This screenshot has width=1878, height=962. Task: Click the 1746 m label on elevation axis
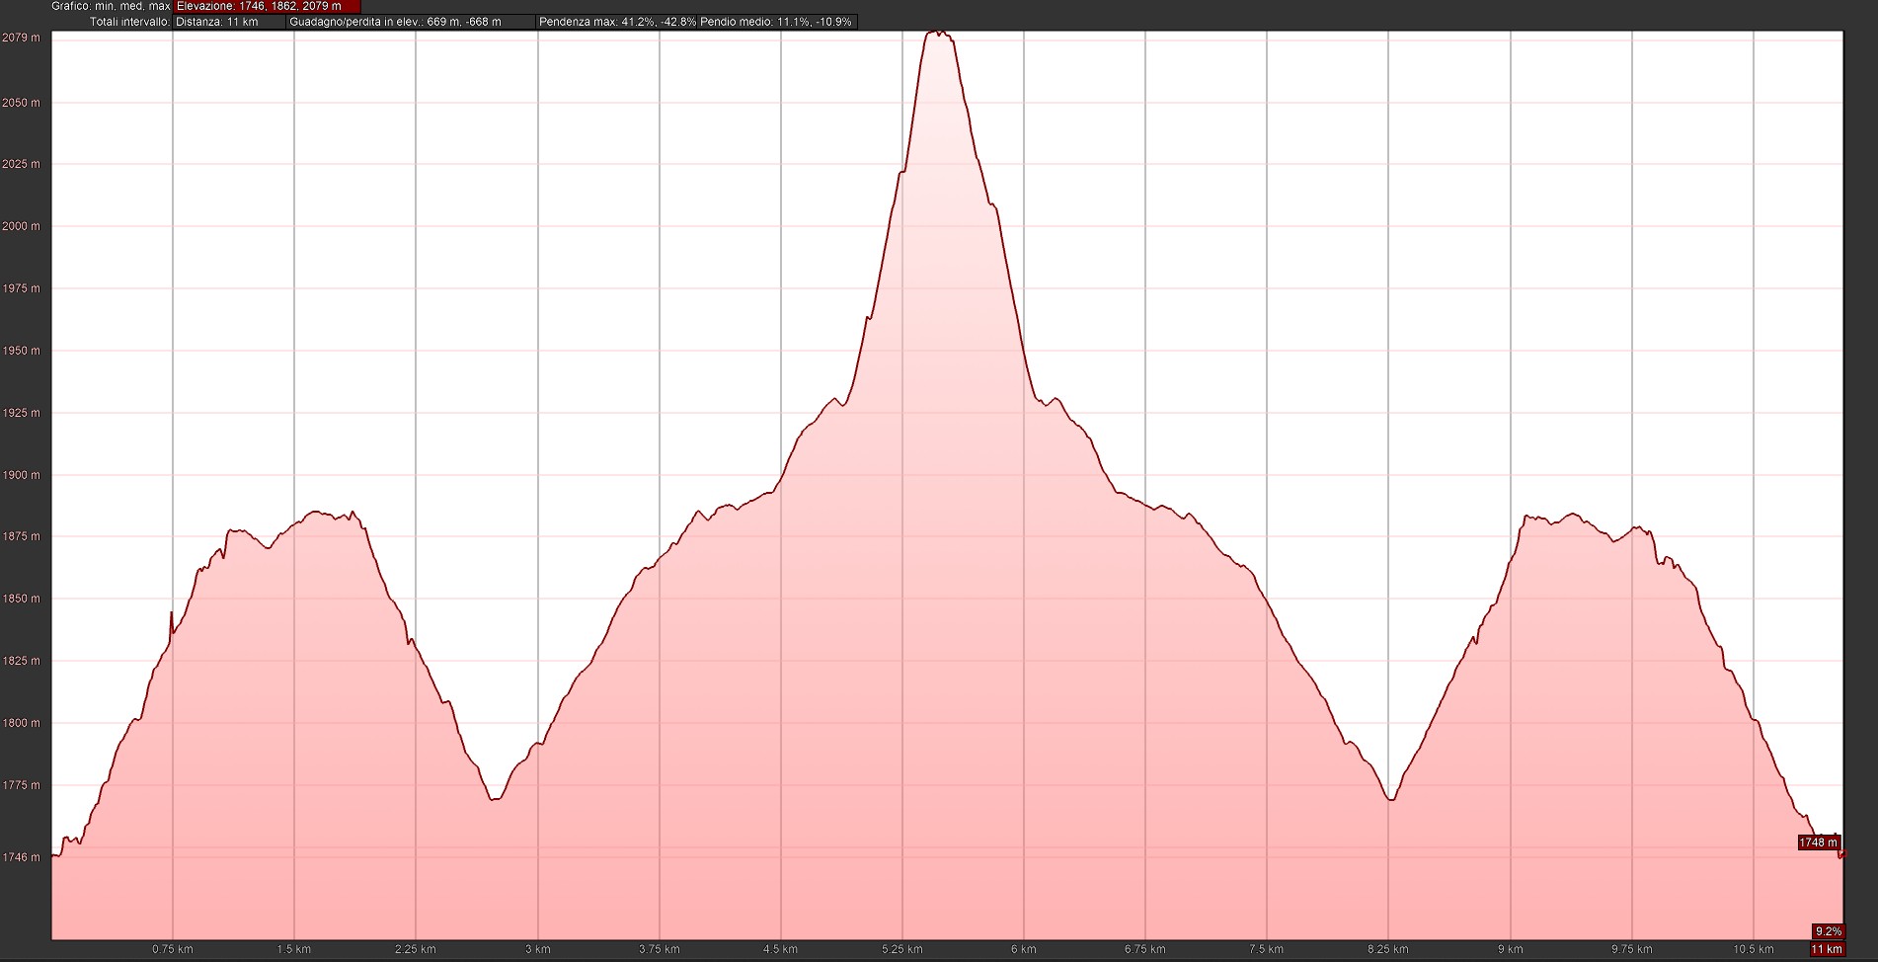pyautogui.click(x=21, y=857)
